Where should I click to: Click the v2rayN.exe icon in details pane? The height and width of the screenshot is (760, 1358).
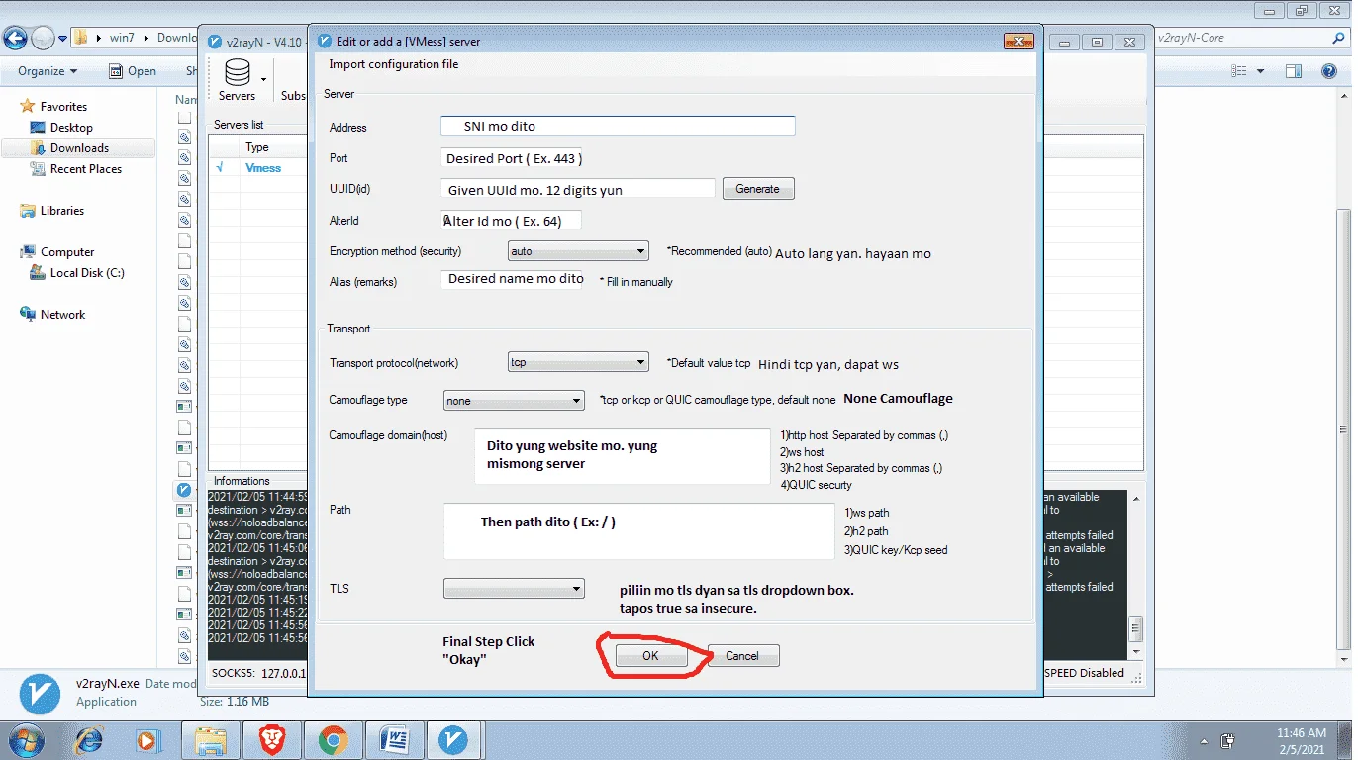pos(40,693)
